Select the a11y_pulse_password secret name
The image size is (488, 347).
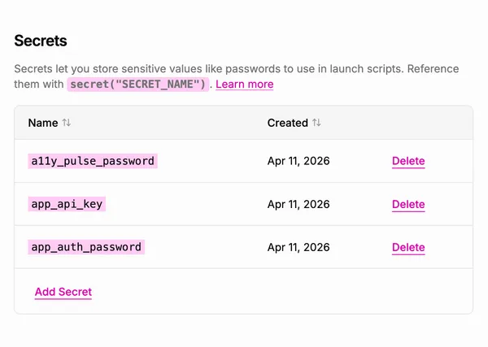[x=92, y=161]
